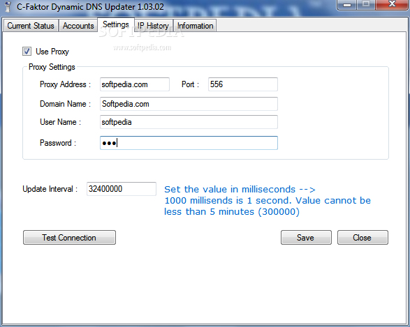Open the Accounts tab
The width and height of the screenshot is (410, 327).
point(78,26)
